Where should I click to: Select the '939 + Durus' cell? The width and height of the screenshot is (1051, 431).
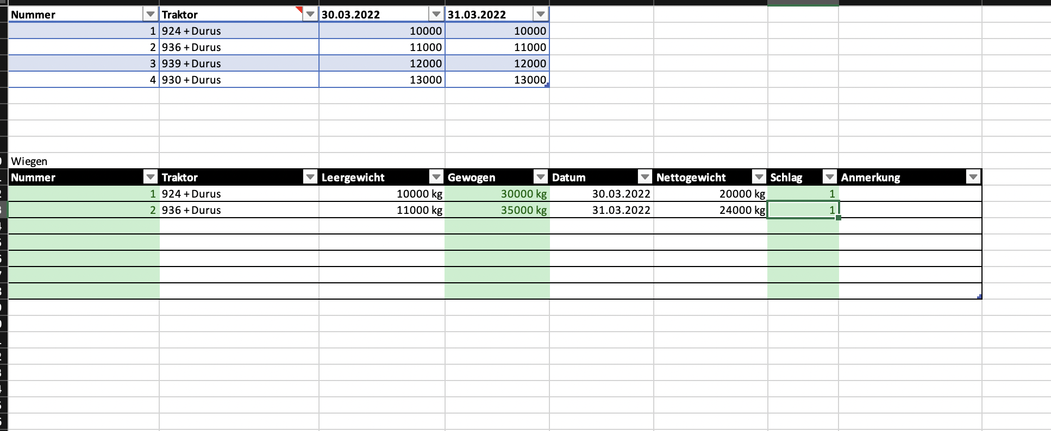[239, 64]
